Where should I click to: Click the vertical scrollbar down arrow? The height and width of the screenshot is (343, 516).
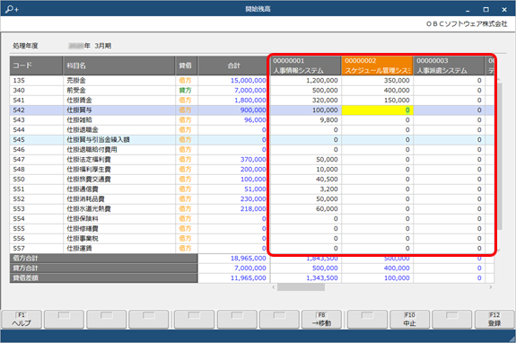click(500, 251)
